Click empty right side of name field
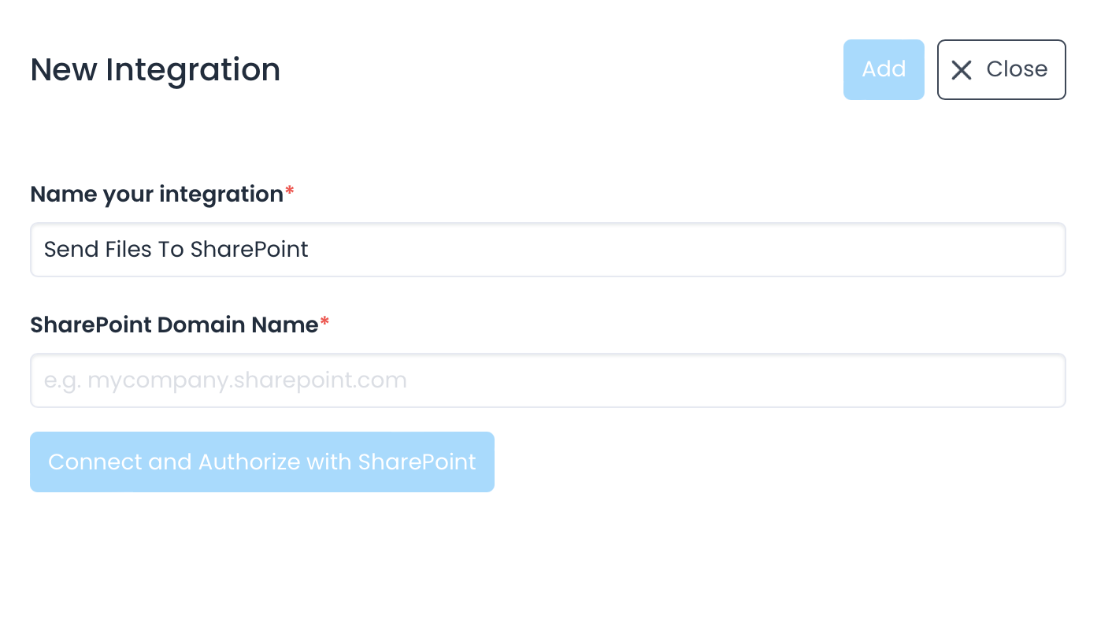The height and width of the screenshot is (638, 1112). tap(866, 250)
